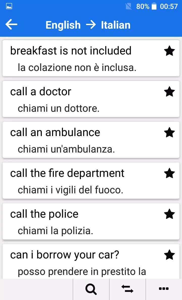Star the 'call the fire department' phrase
182x300 pixels.
point(169,174)
